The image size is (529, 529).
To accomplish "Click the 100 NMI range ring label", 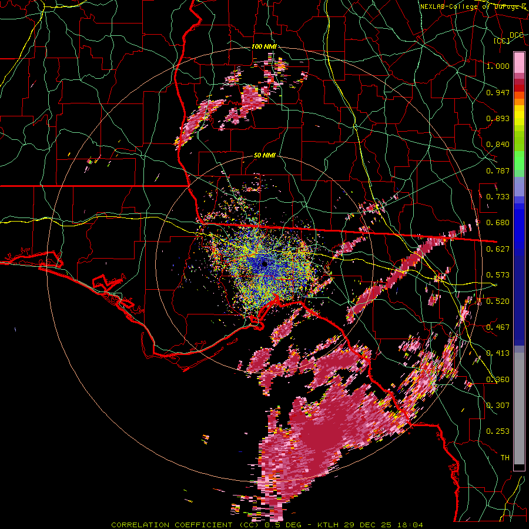I will pyautogui.click(x=264, y=46).
